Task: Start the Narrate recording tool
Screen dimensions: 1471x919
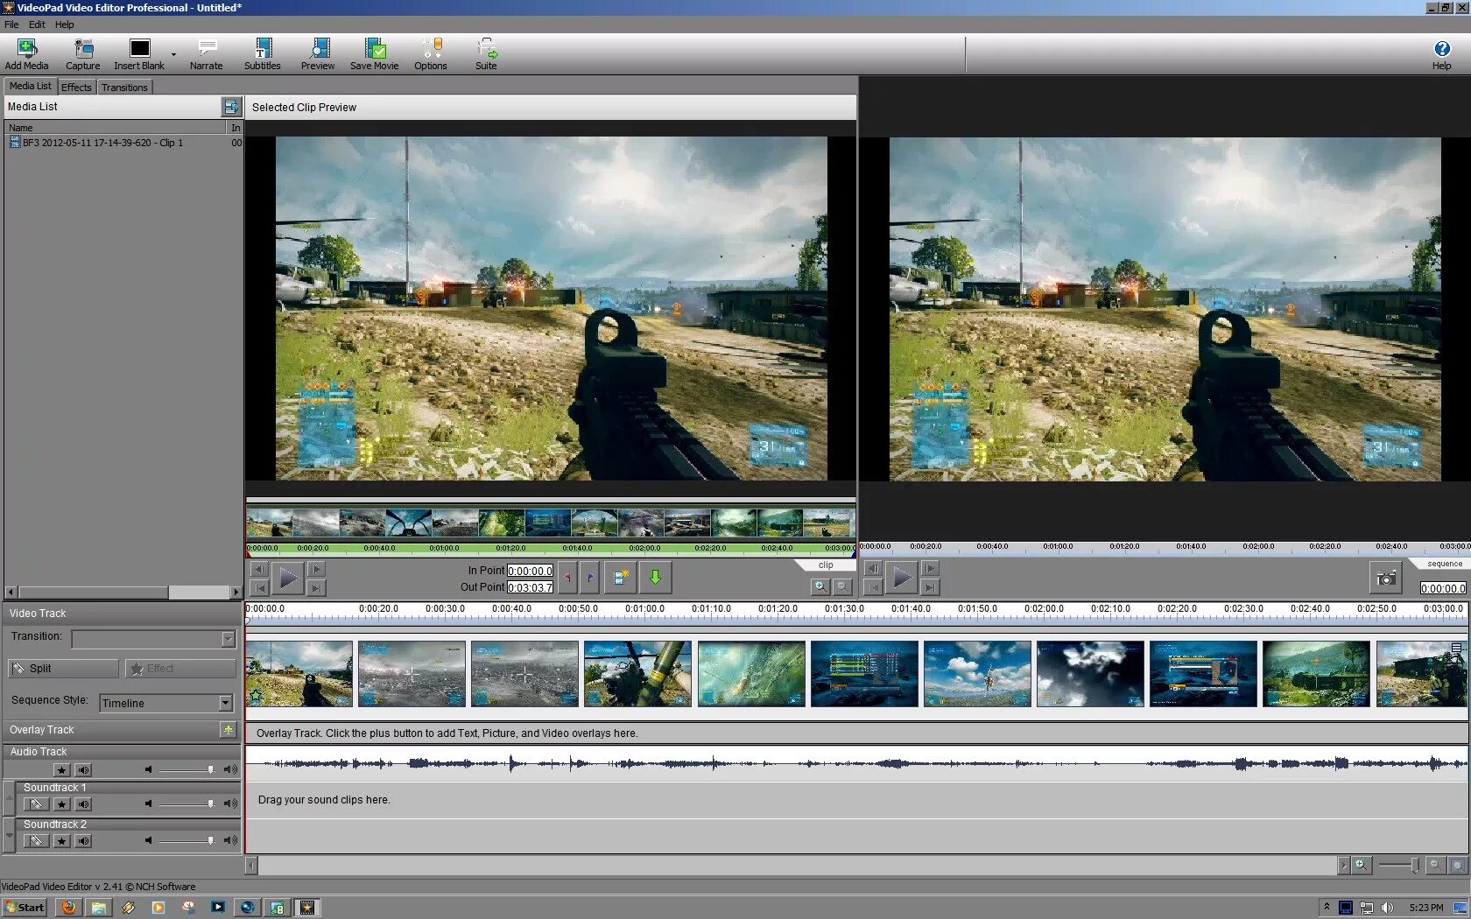Action: (x=207, y=53)
